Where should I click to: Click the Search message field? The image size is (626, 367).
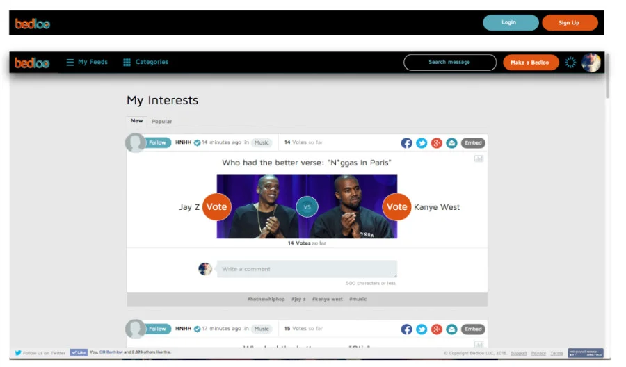[450, 63]
